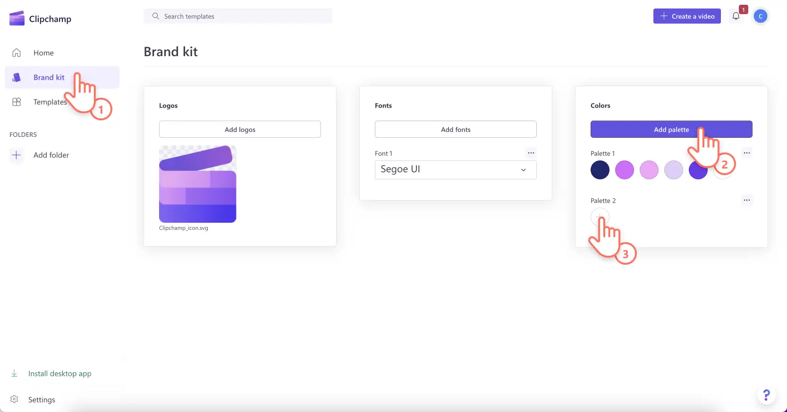Select the Brand kit sidebar item
The width and height of the screenshot is (787, 412).
pyautogui.click(x=62, y=77)
